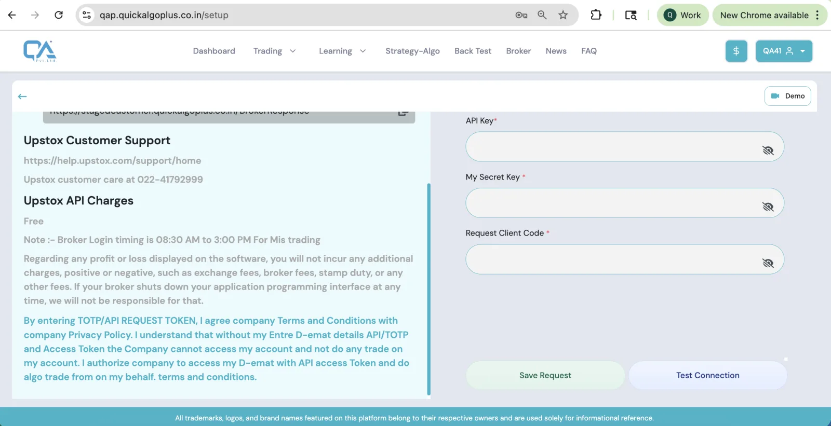The height and width of the screenshot is (426, 831).
Task: Click the QA company logo
Action: click(40, 51)
